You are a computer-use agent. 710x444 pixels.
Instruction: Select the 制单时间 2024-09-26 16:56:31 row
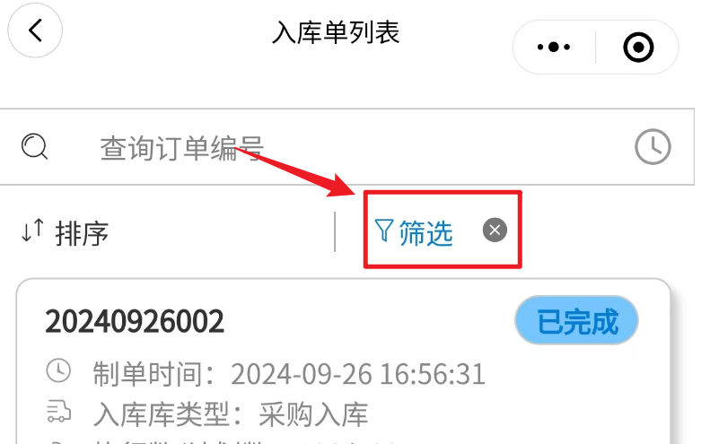[266, 373]
